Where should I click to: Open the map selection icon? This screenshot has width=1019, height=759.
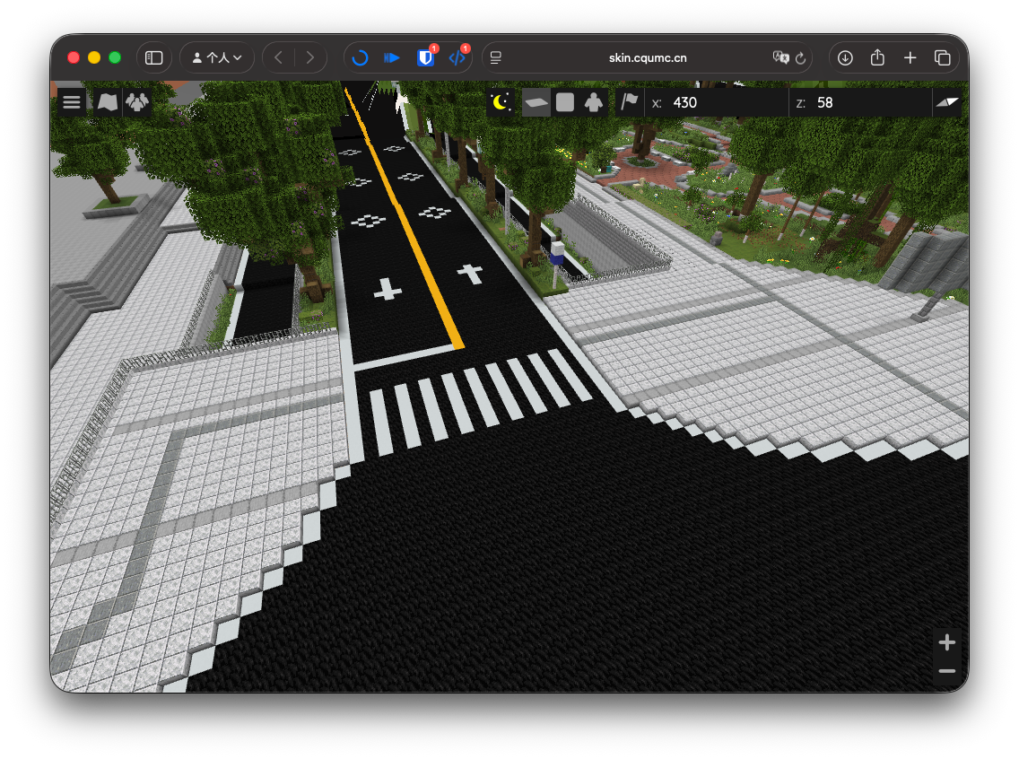(108, 102)
